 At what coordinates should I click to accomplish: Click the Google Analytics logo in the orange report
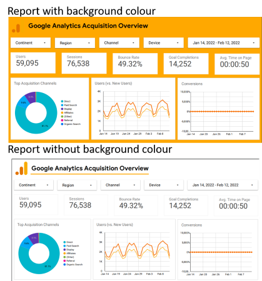16,29
